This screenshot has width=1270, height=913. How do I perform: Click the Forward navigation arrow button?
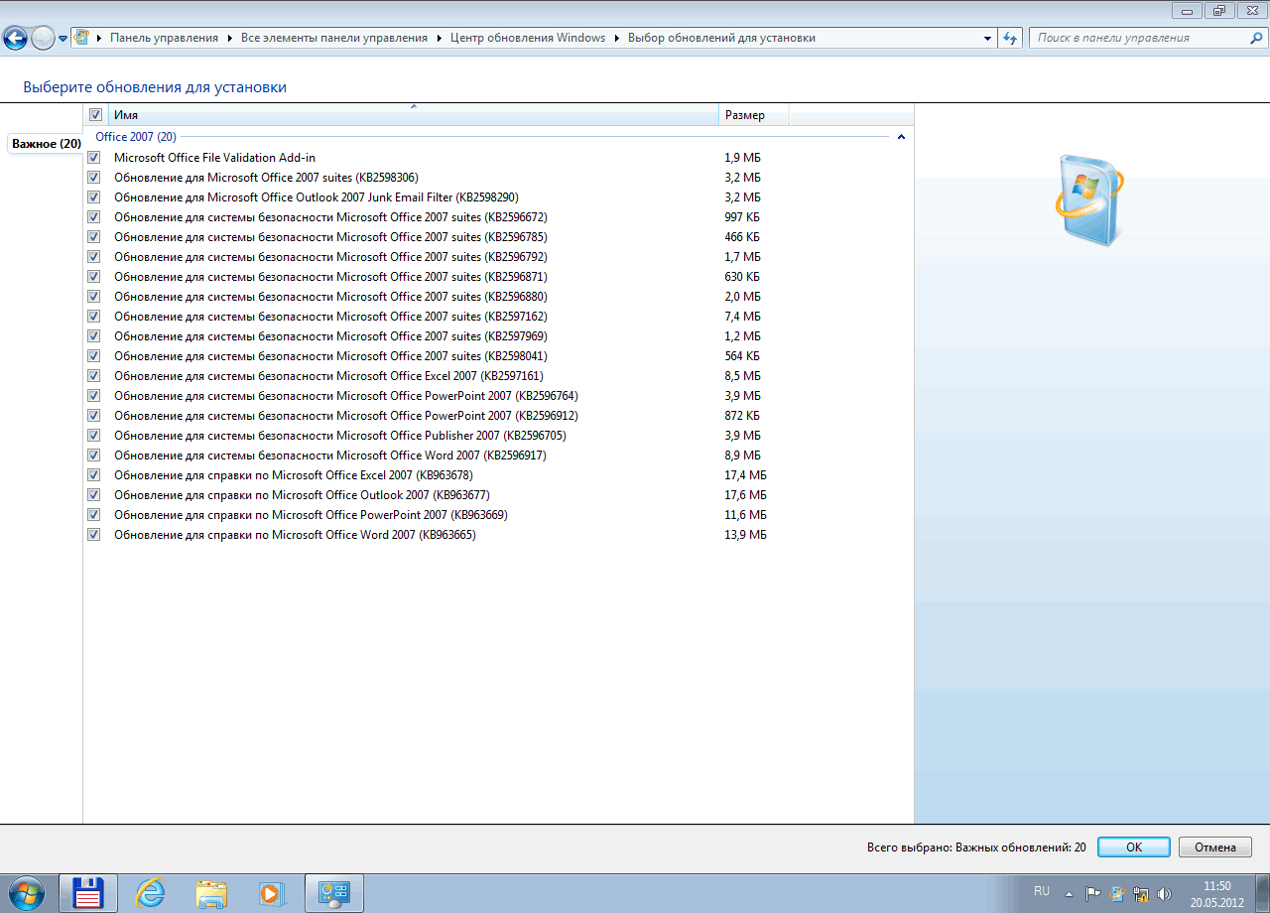(x=44, y=39)
